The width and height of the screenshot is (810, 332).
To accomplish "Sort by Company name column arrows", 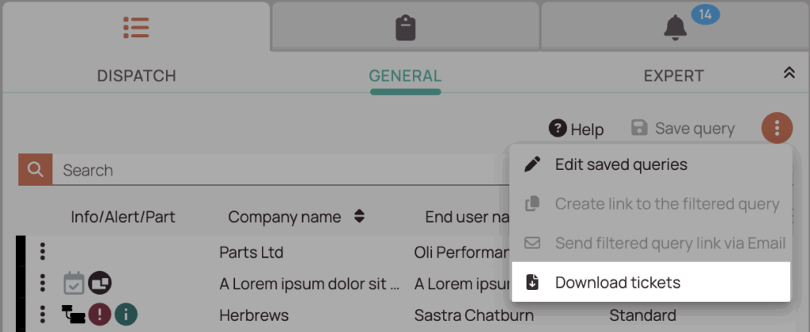I will [x=360, y=217].
